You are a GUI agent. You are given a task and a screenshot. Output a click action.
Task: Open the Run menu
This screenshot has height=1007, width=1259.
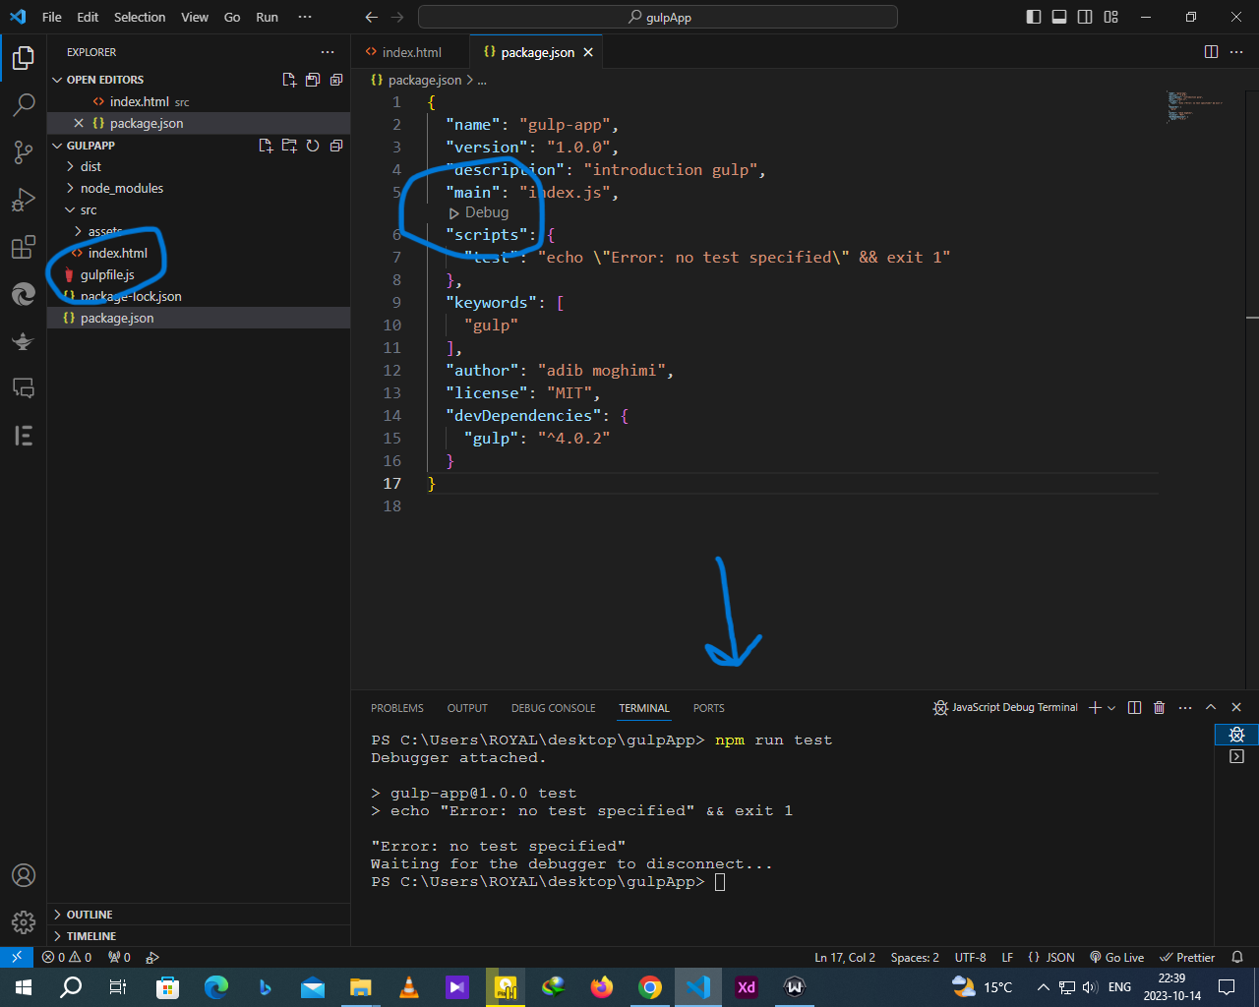click(x=267, y=17)
